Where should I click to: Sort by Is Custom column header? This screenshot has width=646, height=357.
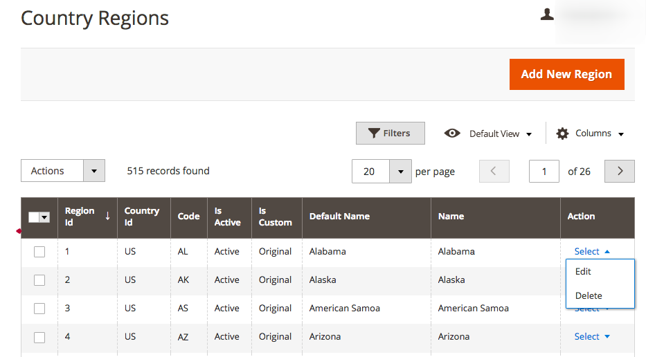276,217
